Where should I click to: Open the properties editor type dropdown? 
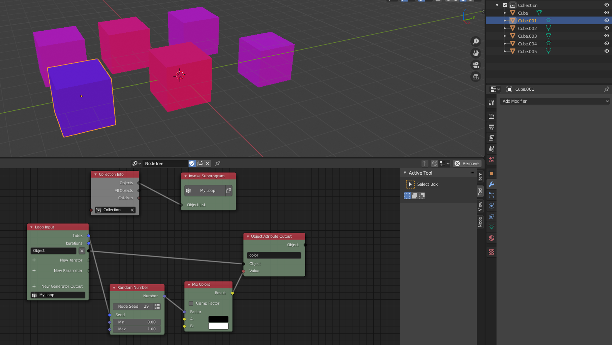pyautogui.click(x=495, y=89)
